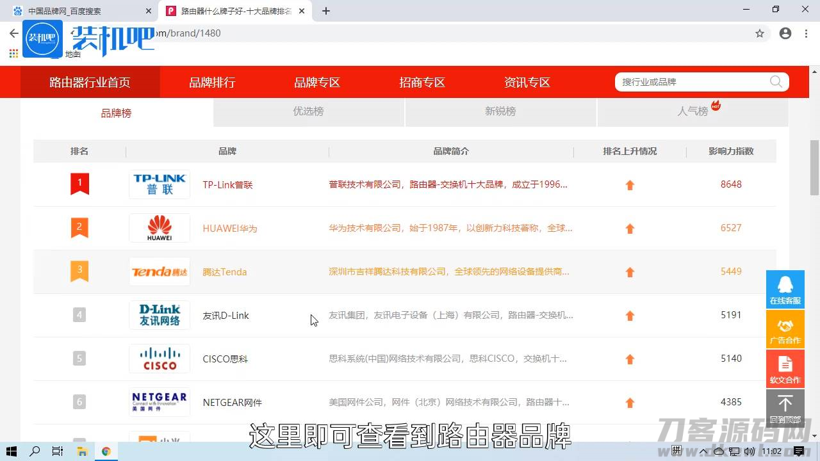This screenshot has width=820, height=461.
Task: Click influence index value 8648
Action: (731, 184)
